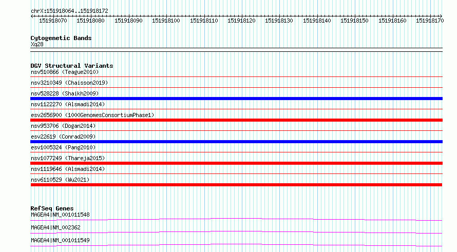Click ruler position 151918160

click(x=393, y=21)
